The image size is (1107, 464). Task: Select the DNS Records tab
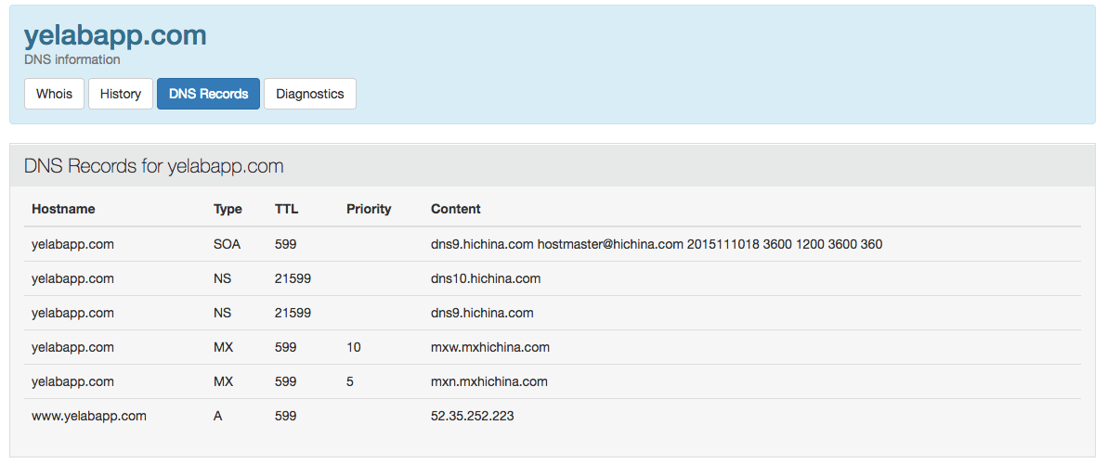point(208,94)
